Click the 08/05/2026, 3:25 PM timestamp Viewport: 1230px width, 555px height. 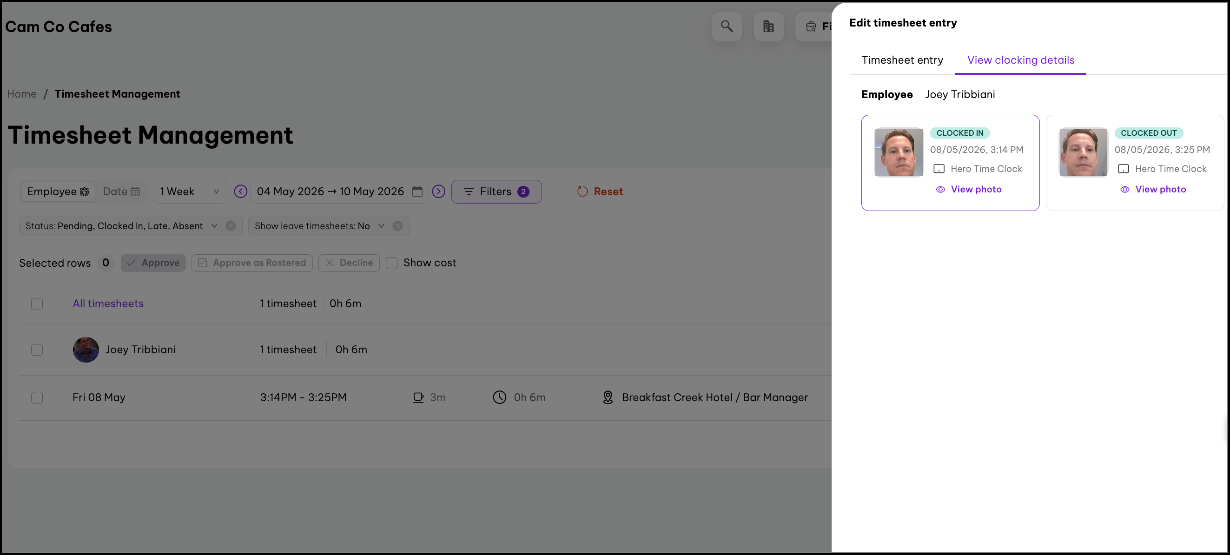1162,150
